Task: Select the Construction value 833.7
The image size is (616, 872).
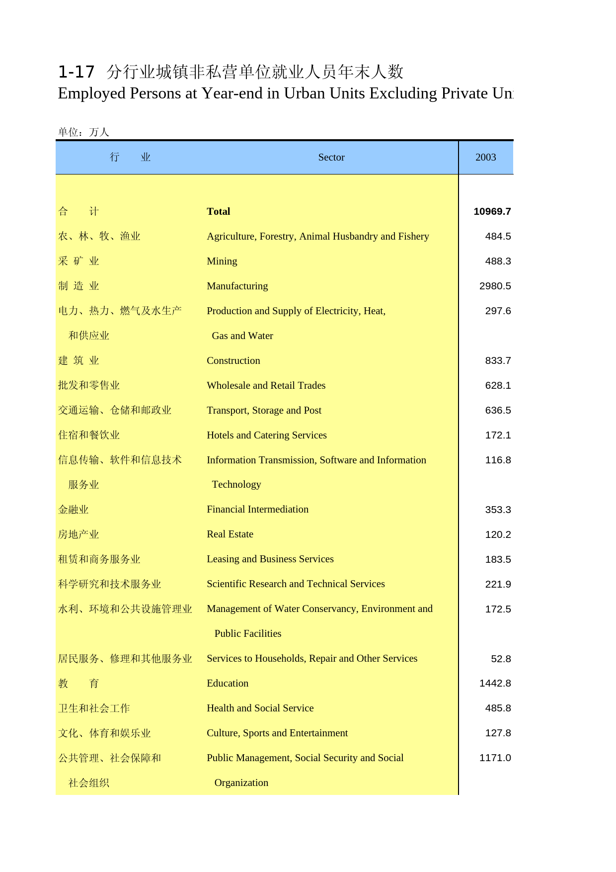Action: click(x=498, y=360)
